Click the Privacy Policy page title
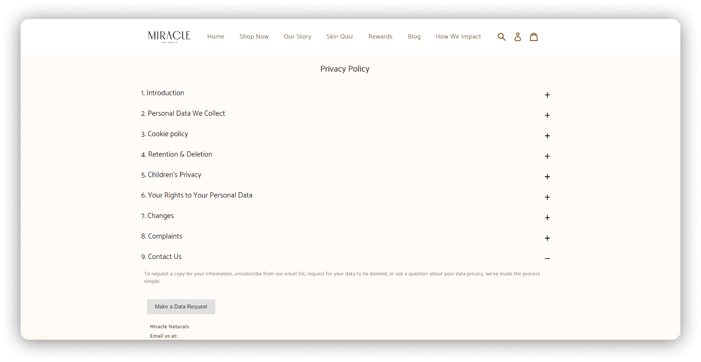Screen dimensions: 701x362 point(345,69)
